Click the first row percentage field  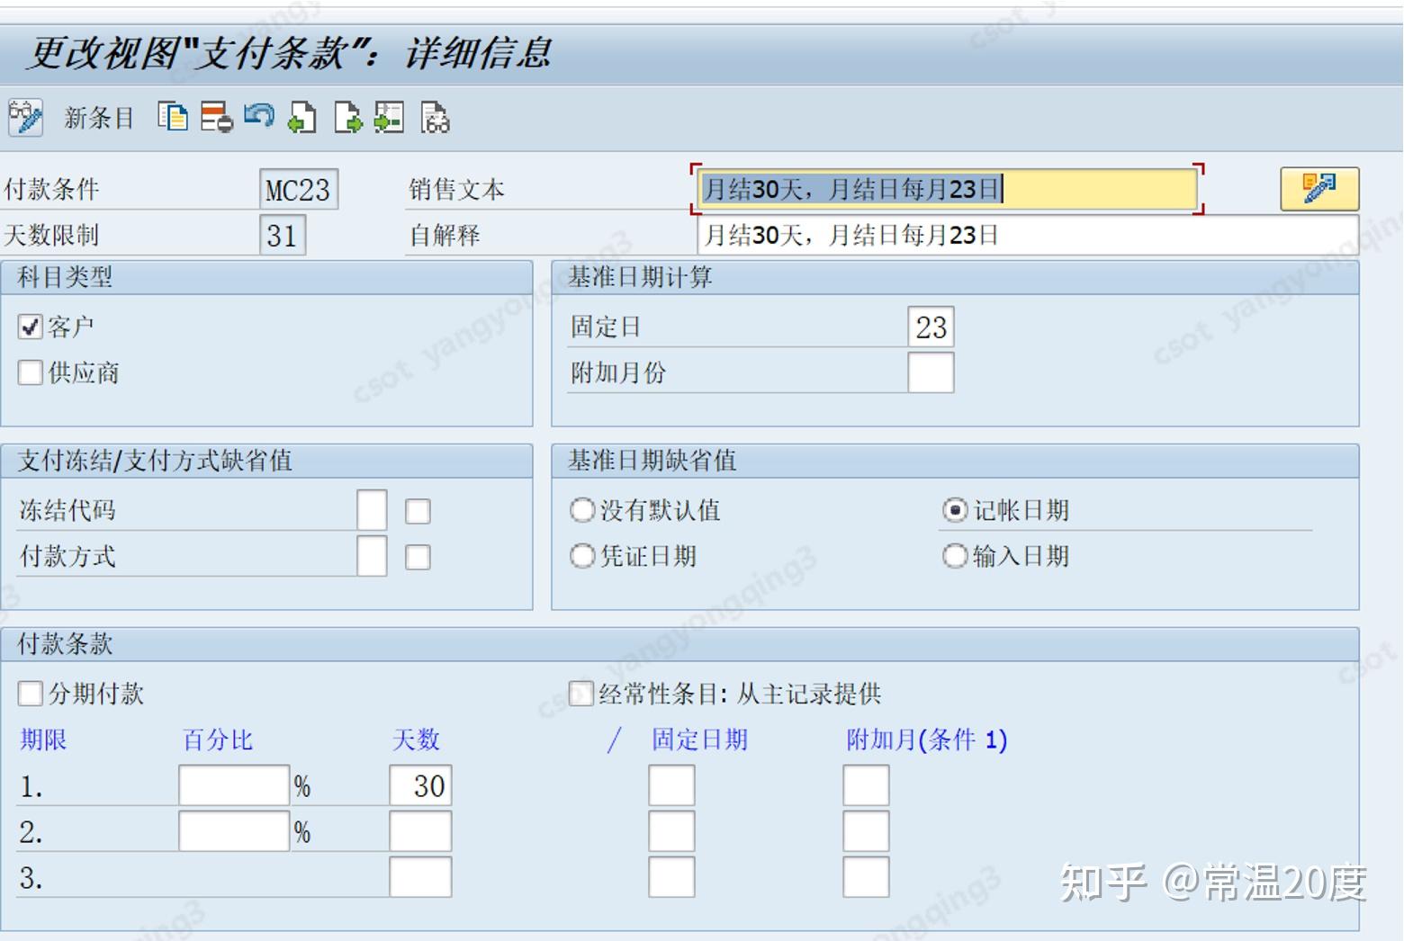click(x=232, y=784)
